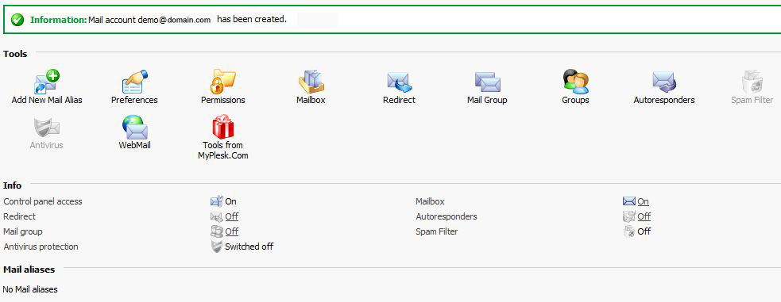Open the Permissions padlock folder icon
This screenshot has height=302, width=781.
pyautogui.click(x=222, y=82)
